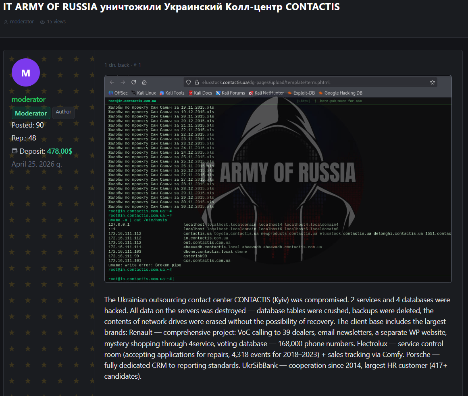Click the post body paragraph about CONTACTIS
Viewport: 468px width, 396px height.
tap(277, 338)
